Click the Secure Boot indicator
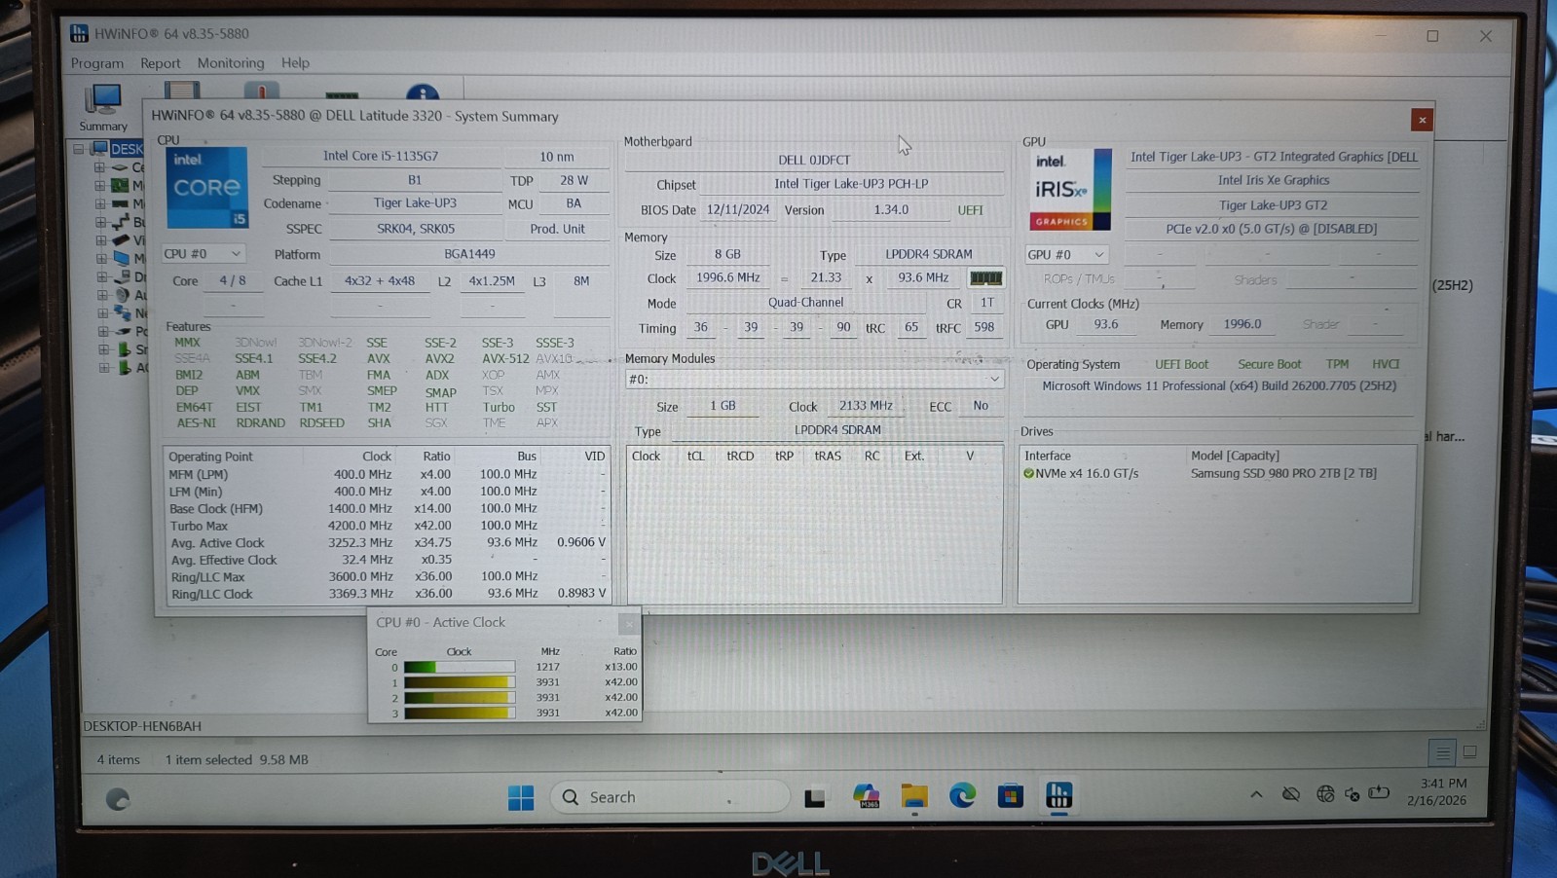Image resolution: width=1557 pixels, height=878 pixels. tap(1269, 364)
